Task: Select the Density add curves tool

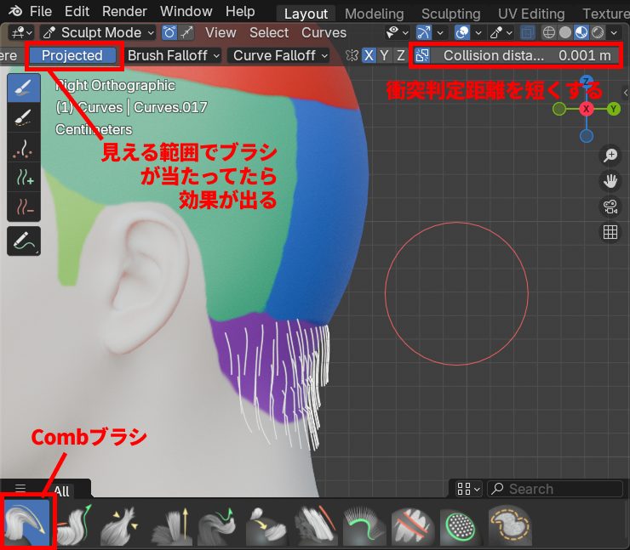Action: pyautogui.click(x=24, y=178)
